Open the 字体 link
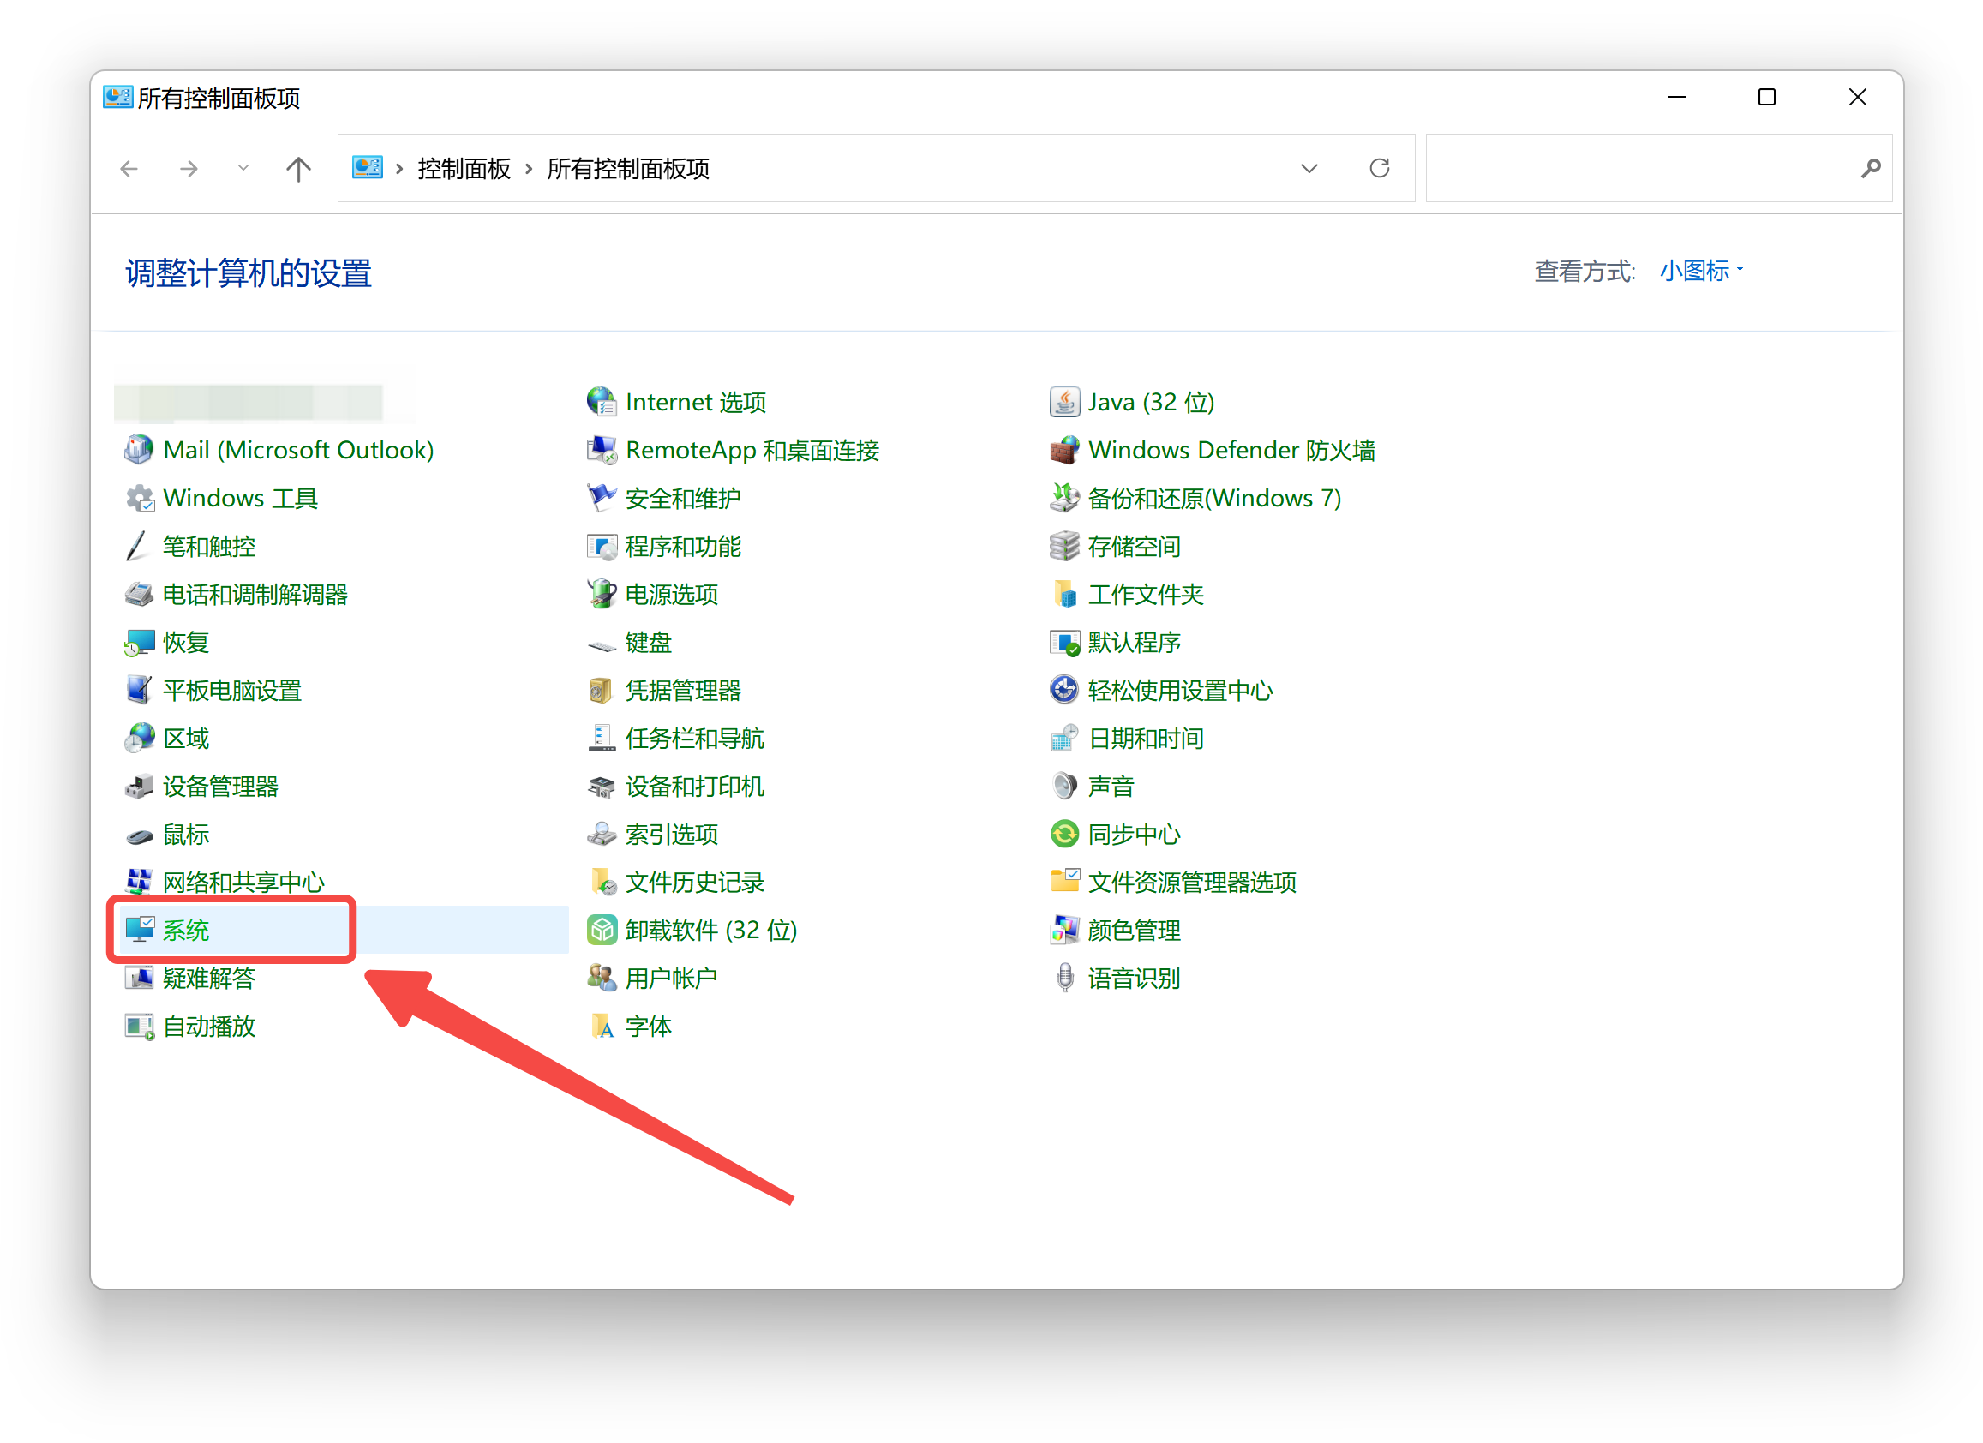 click(x=648, y=1026)
